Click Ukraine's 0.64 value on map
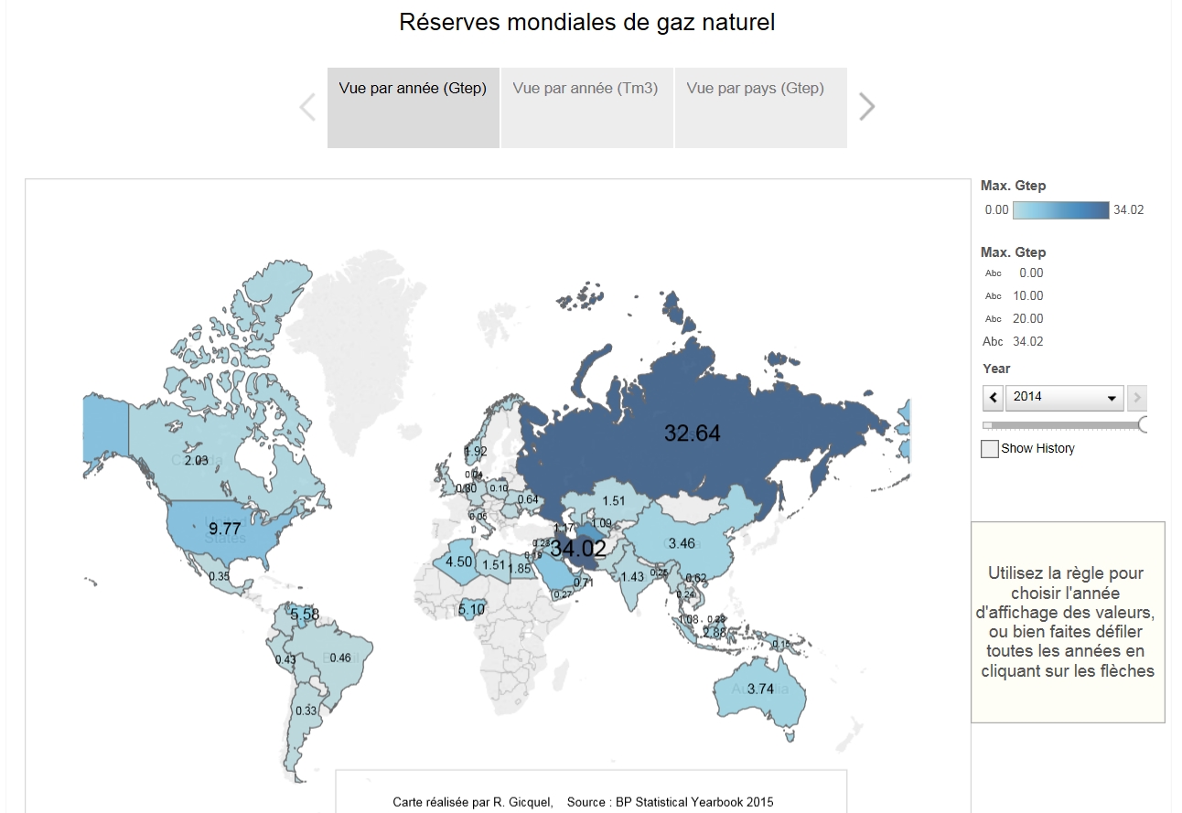The image size is (1182, 813). (x=528, y=499)
